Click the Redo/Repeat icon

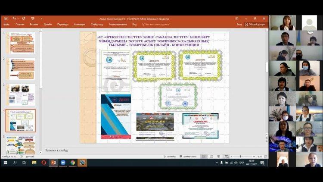24,19
